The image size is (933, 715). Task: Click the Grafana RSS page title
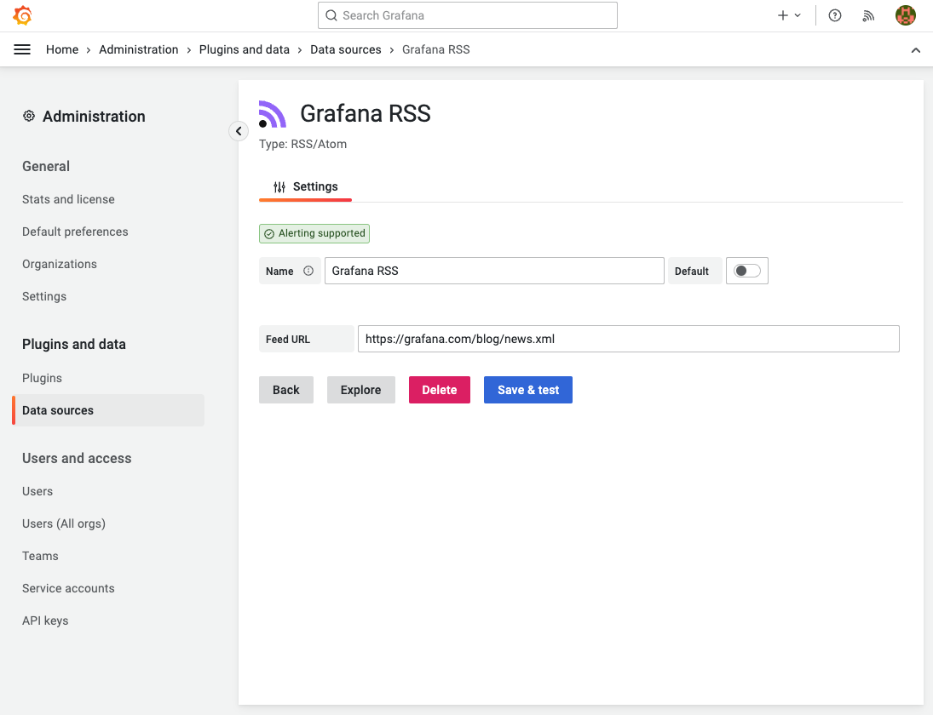point(366,113)
